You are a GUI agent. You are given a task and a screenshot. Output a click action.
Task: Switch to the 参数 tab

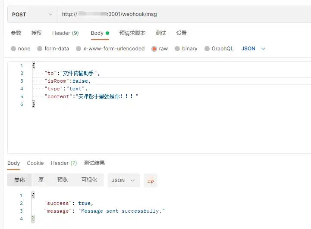(x=16, y=33)
